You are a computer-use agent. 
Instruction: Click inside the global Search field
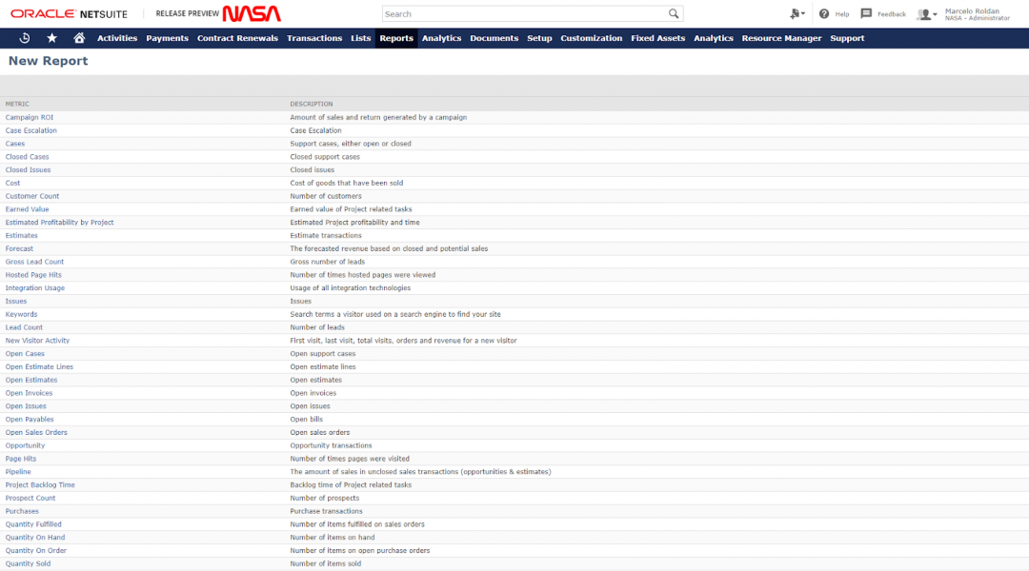[x=524, y=14]
